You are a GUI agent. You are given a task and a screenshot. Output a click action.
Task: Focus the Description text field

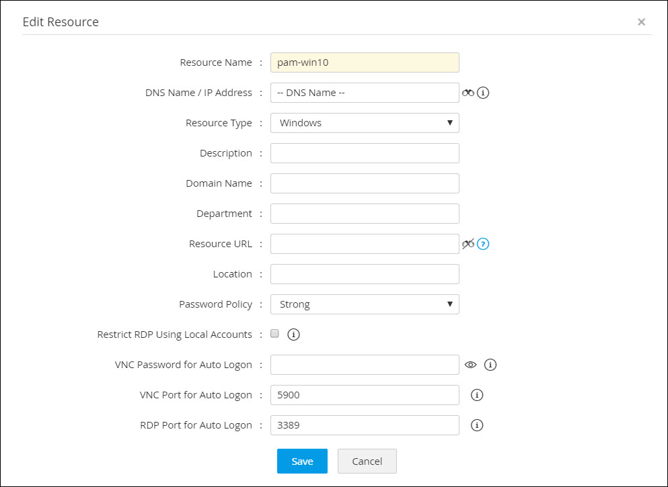[365, 153]
